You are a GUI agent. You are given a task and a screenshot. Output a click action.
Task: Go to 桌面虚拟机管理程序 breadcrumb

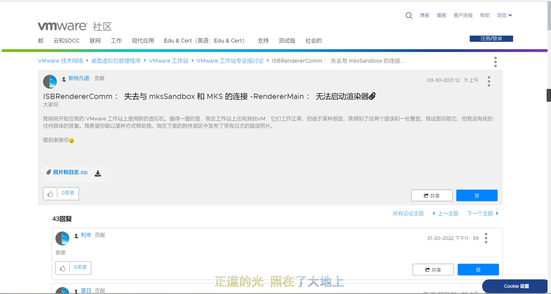coord(116,61)
